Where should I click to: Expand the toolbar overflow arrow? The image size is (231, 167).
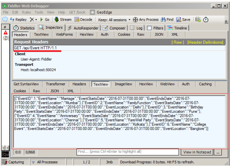(226, 22)
